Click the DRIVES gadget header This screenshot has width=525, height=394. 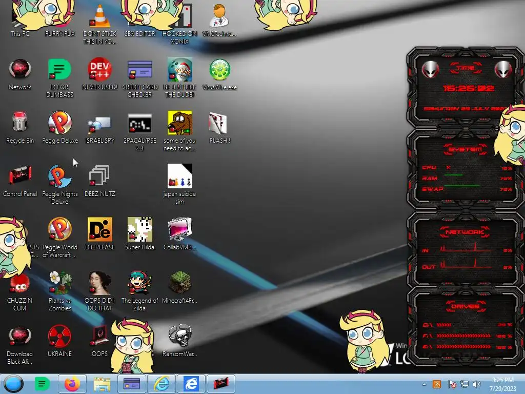point(465,306)
